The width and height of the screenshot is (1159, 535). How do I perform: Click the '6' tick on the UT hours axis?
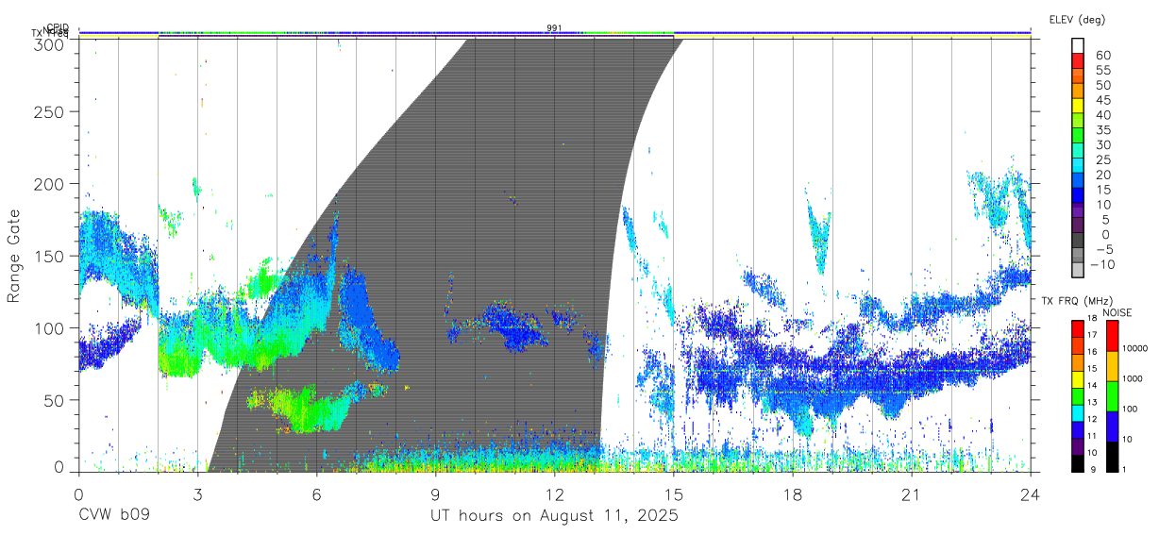point(316,494)
